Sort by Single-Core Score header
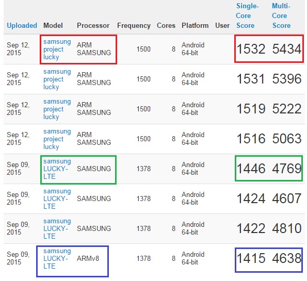Image resolution: width=307 pixels, height=281 pixels. (x=247, y=15)
